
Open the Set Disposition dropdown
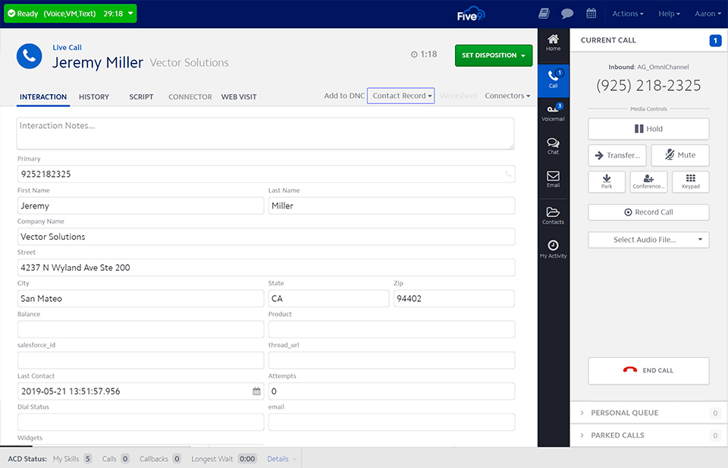(x=493, y=55)
